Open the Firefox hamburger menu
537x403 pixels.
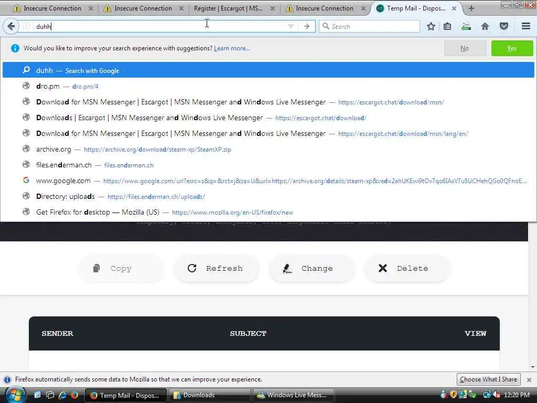tap(526, 26)
